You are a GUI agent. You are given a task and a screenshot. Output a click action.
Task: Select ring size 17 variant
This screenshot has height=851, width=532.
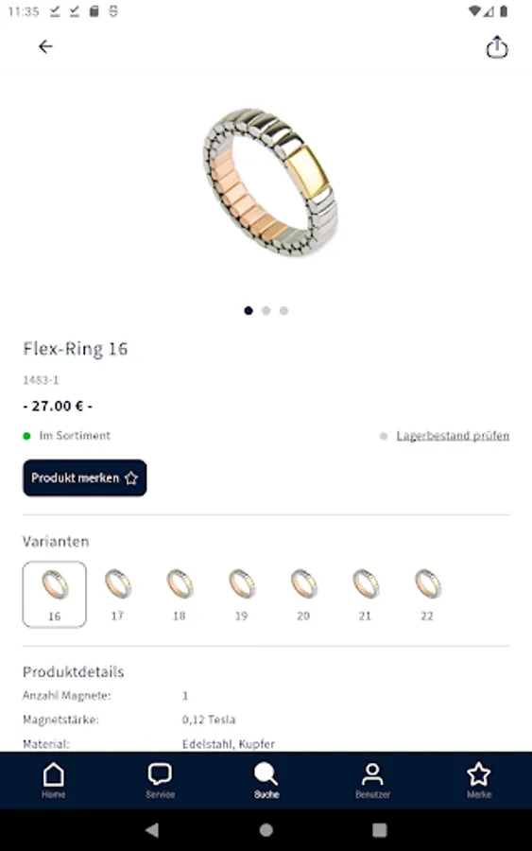117,595
